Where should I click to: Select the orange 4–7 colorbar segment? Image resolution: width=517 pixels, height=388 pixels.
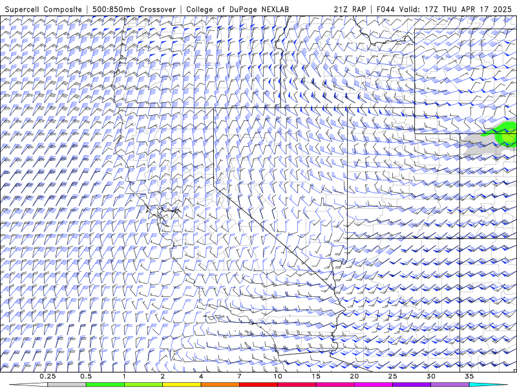220,385
